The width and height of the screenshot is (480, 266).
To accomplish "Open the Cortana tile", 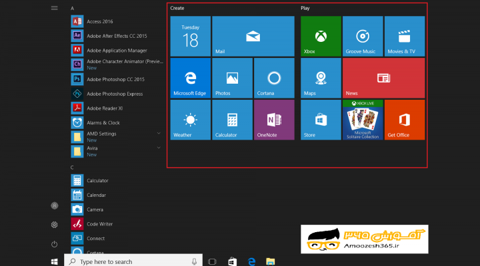I will pyautogui.click(x=274, y=78).
